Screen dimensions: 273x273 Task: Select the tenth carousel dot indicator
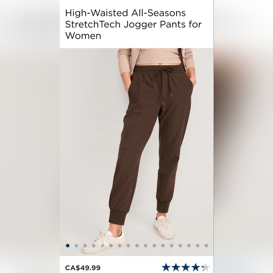tap(145, 246)
